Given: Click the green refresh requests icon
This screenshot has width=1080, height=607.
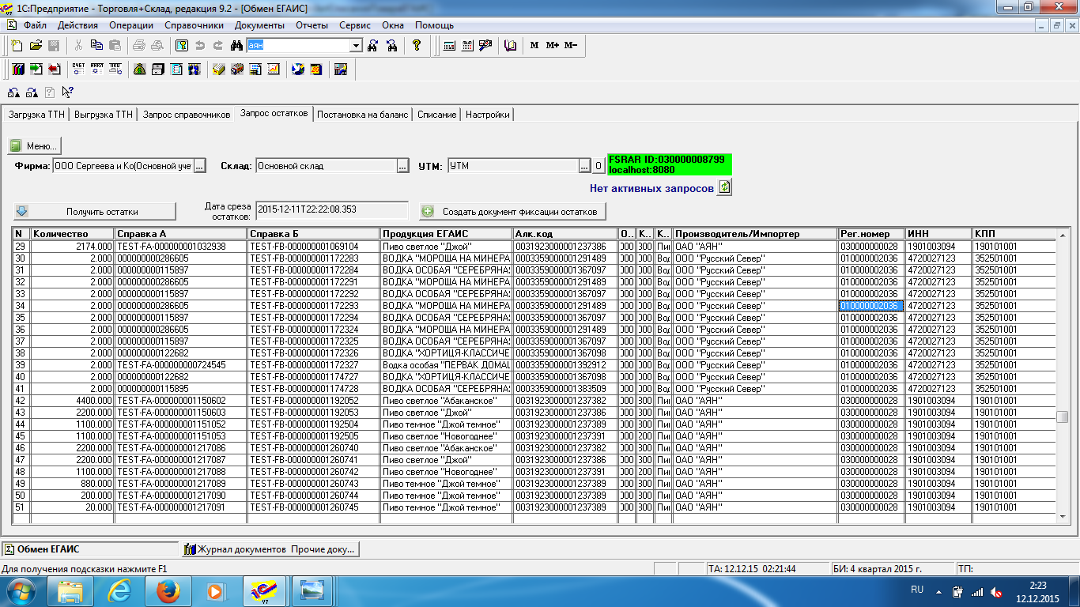Looking at the screenshot, I should point(725,188).
